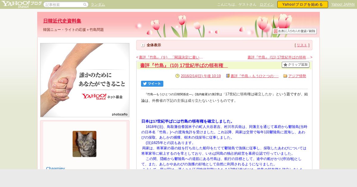Open the Yahoo! JAPAN link
This screenshot has width=357, height=187.
click(x=343, y=4)
